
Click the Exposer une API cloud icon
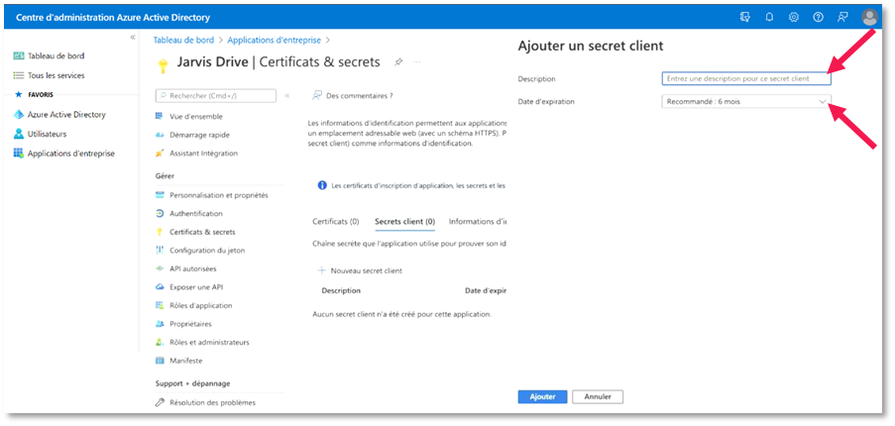coord(160,287)
